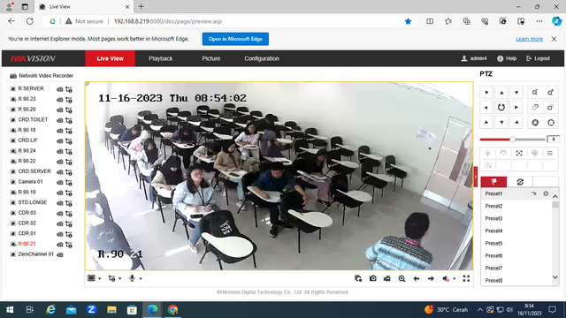Open the Picture tab
Image resolution: width=566 pixels, height=318 pixels.
coord(211,58)
